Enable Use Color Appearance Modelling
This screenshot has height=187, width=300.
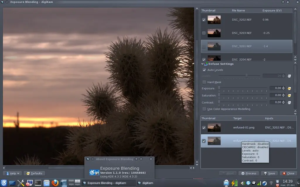[x=204, y=109]
